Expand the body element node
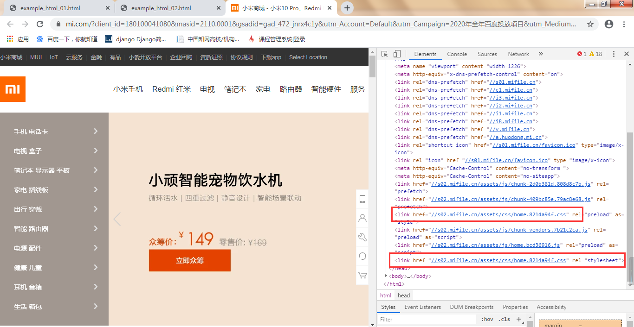This screenshot has height=327, width=634. pyautogui.click(x=386, y=276)
